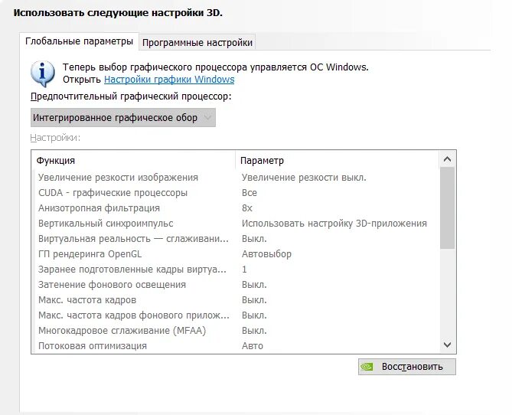Click the blue info bubble icon
The width and height of the screenshot is (512, 415).
tap(42, 74)
